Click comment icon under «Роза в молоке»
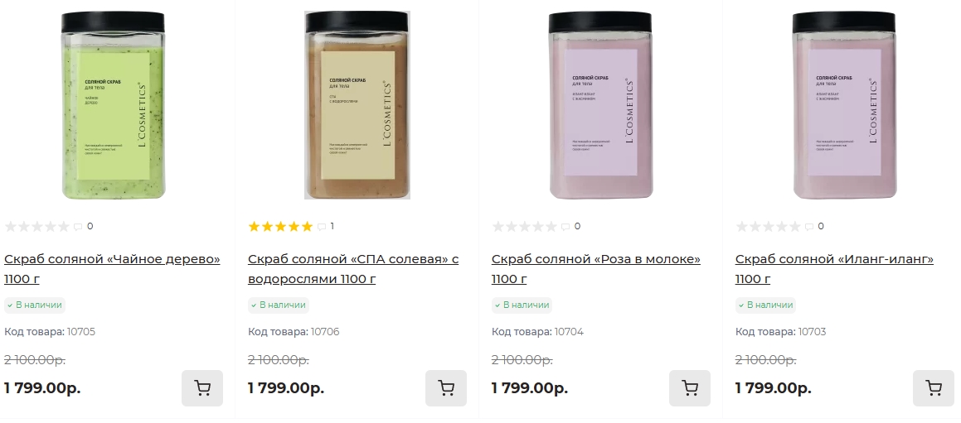 tap(565, 227)
